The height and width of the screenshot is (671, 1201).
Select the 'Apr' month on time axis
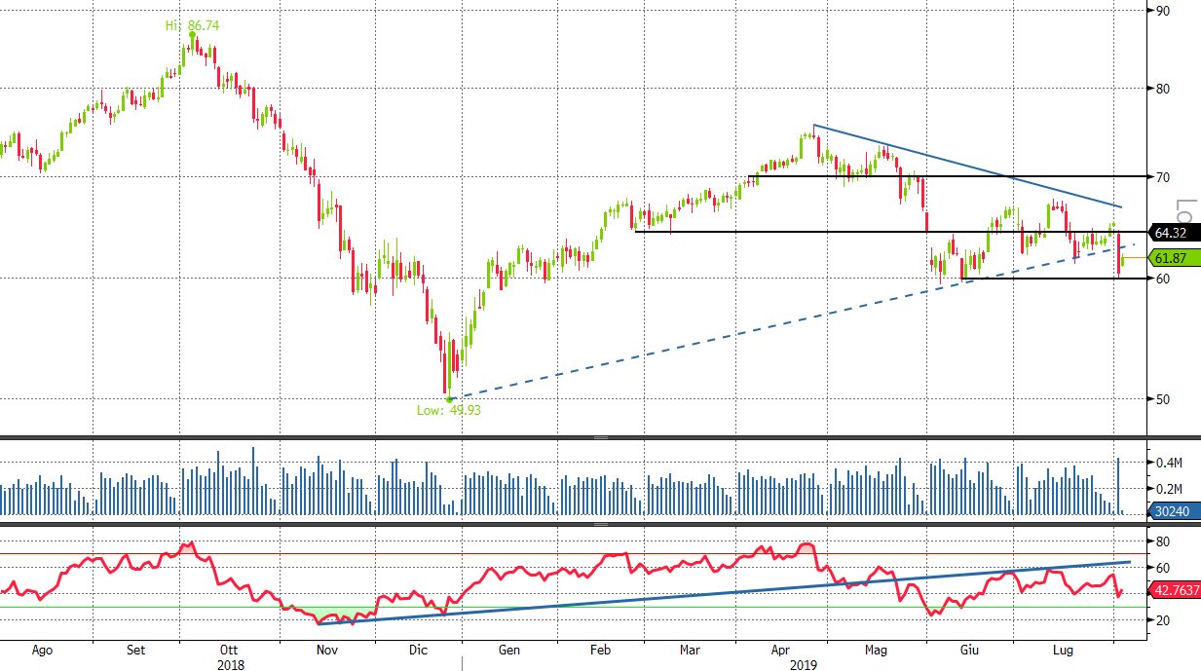click(780, 649)
